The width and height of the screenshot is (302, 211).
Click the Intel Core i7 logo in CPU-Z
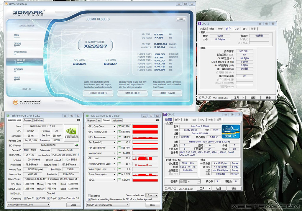point(231,132)
